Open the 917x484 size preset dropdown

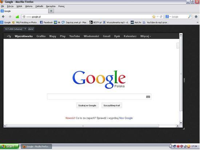point(15,29)
